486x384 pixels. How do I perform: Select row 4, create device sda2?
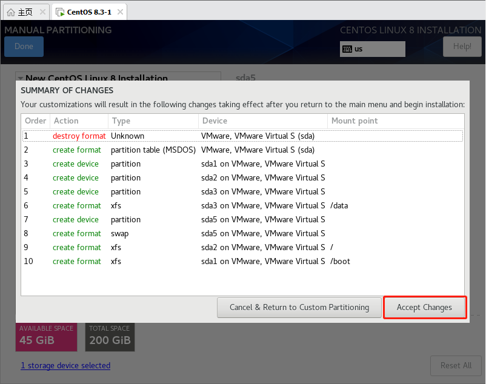tap(242, 177)
